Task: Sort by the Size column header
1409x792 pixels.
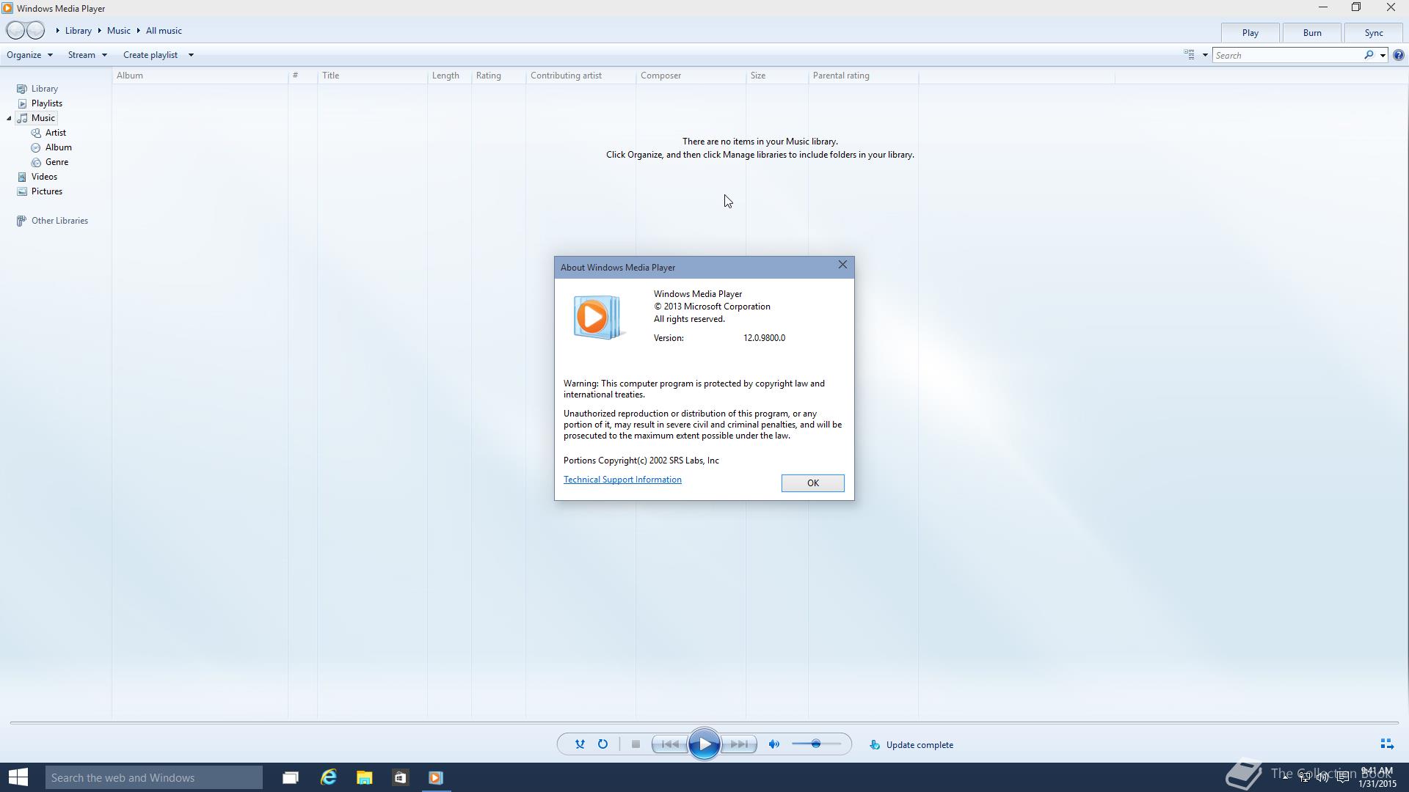Action: (776, 76)
